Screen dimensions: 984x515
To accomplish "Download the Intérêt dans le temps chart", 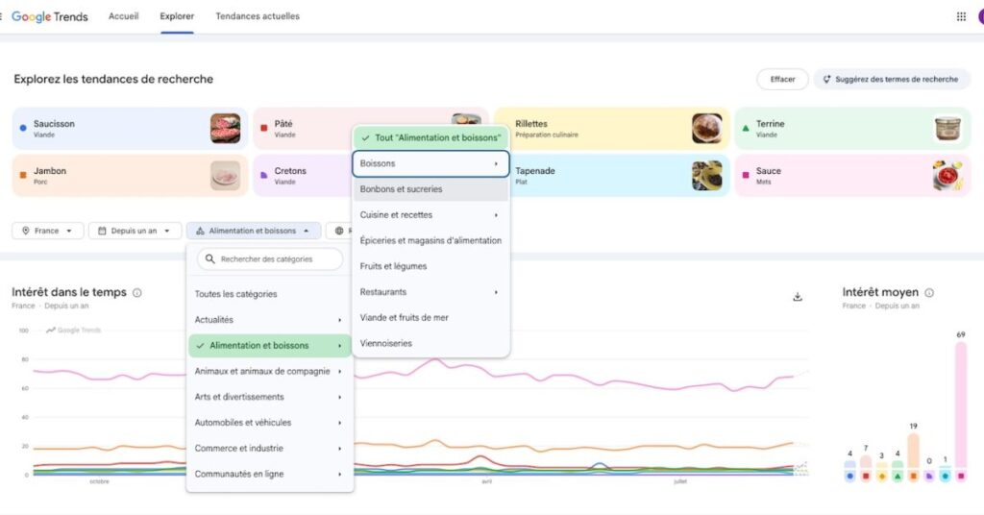I will point(797,297).
